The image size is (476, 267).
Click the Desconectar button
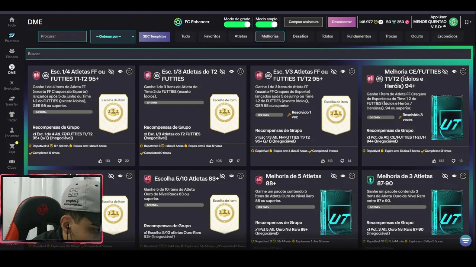tap(342, 22)
